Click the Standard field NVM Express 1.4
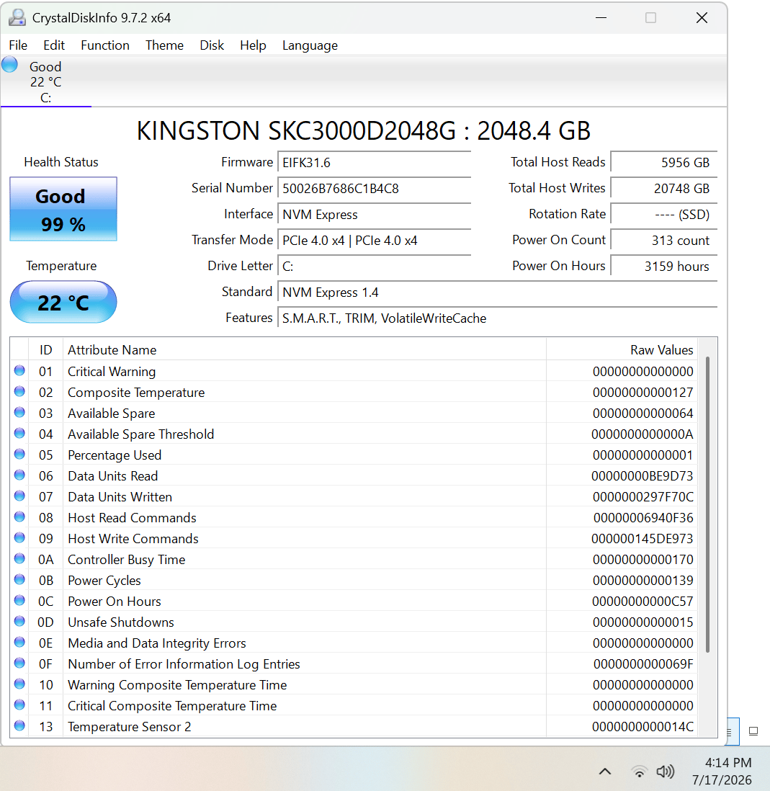 point(497,292)
